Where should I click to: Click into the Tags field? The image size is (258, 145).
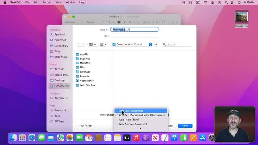(134, 36)
